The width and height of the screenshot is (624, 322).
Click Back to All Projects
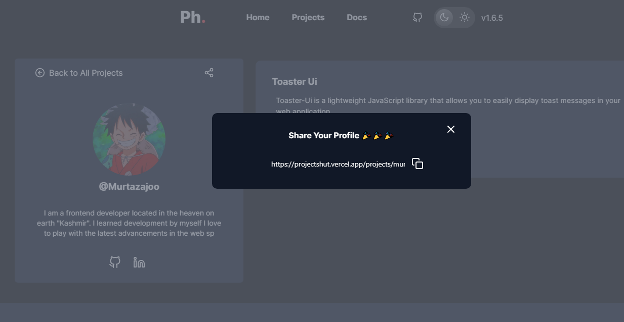tap(86, 72)
